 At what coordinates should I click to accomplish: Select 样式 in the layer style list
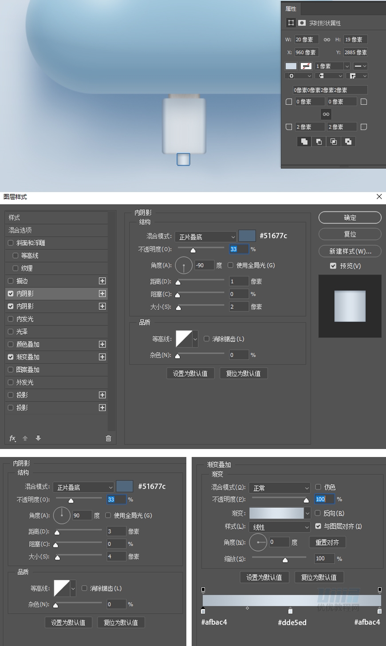[56, 218]
